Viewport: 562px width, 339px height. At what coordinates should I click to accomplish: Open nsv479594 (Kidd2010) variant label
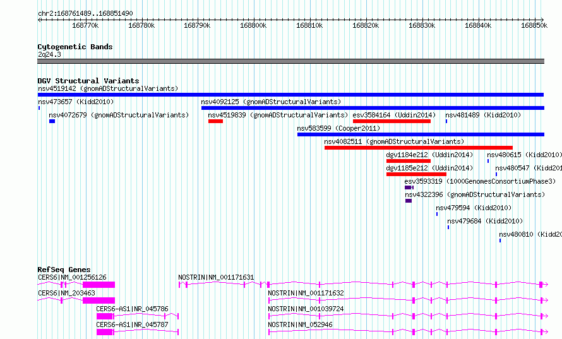click(474, 208)
